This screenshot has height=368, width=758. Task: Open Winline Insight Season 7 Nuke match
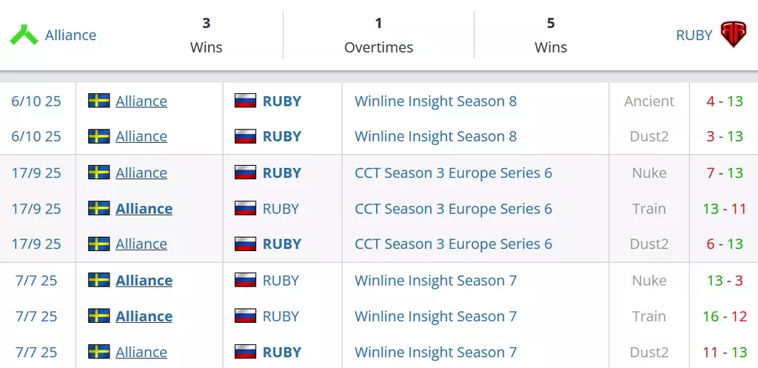435,281
